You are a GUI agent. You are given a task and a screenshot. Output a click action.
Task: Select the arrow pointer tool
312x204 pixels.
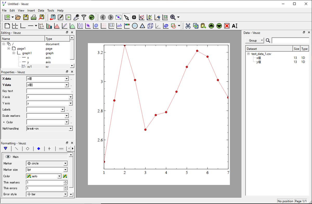coord(126,17)
